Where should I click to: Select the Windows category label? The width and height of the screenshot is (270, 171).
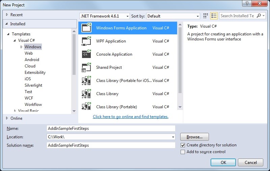33,47
